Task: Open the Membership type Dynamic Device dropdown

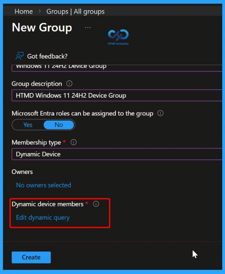Action: (x=117, y=154)
